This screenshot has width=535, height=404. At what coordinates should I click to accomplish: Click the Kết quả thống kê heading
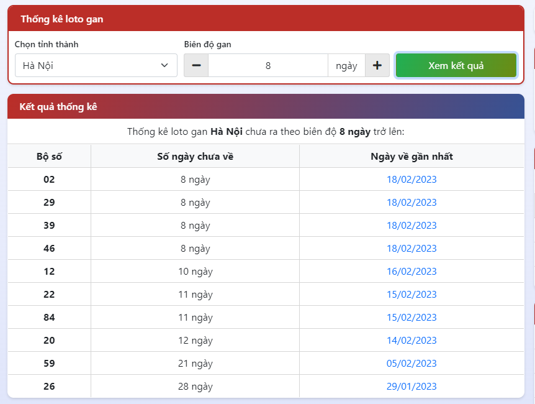(x=58, y=107)
